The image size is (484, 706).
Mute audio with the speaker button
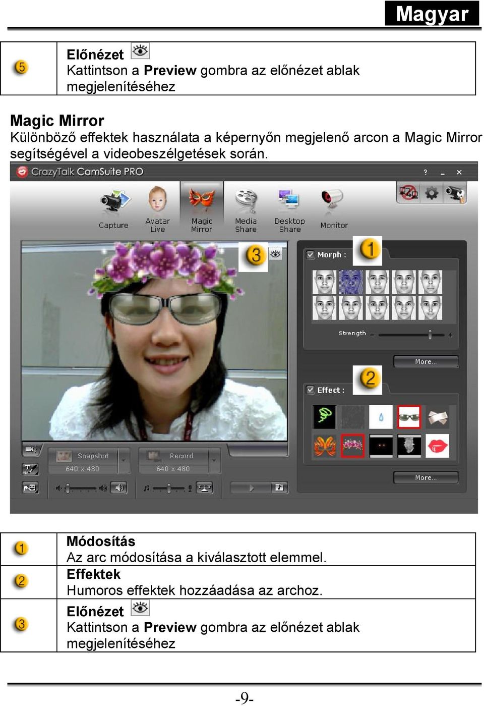click(x=119, y=488)
